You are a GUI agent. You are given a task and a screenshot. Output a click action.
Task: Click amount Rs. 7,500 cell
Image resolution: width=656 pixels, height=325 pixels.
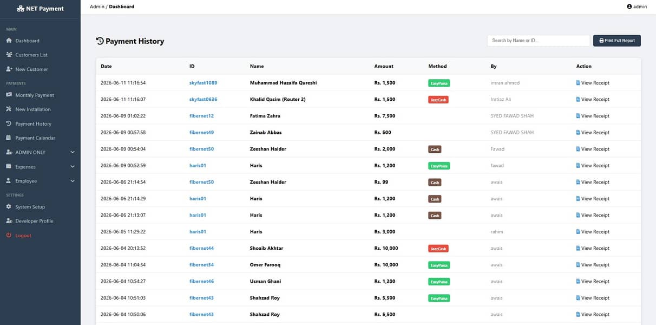pos(385,116)
